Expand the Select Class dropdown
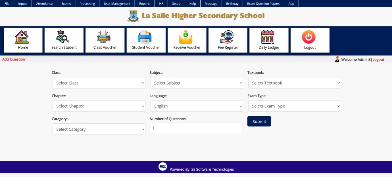The height and width of the screenshot is (177, 392). click(x=99, y=83)
